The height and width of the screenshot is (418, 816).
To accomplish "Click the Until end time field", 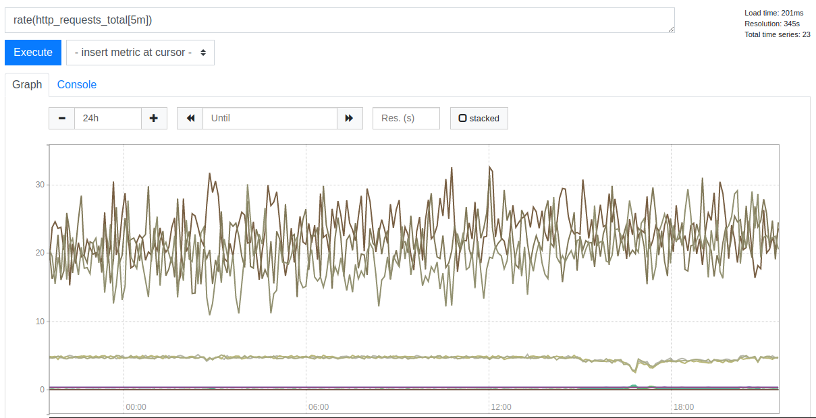I will 269,118.
